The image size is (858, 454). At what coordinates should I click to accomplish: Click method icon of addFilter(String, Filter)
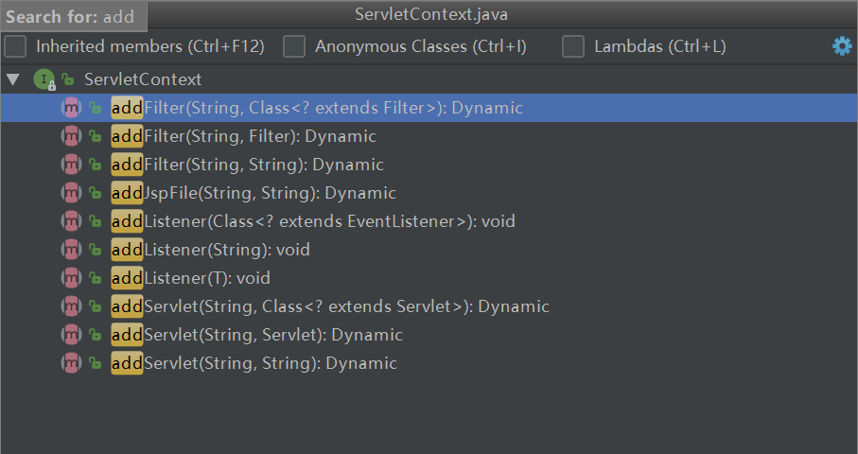tap(71, 136)
